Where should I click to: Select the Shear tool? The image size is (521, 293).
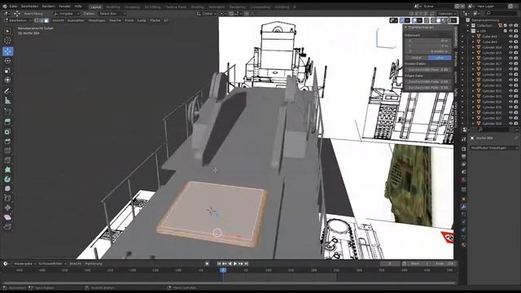pos(7,217)
